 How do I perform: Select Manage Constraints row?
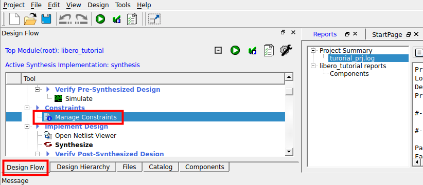pos(146,117)
